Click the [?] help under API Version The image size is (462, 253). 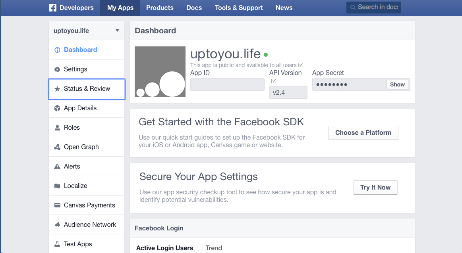[x=274, y=81]
